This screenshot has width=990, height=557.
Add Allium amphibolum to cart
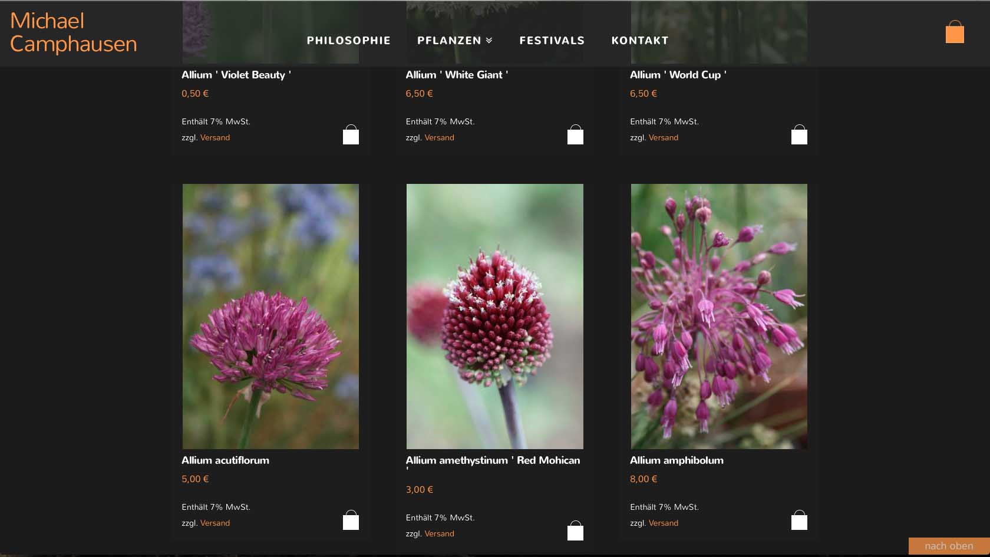[799, 520]
